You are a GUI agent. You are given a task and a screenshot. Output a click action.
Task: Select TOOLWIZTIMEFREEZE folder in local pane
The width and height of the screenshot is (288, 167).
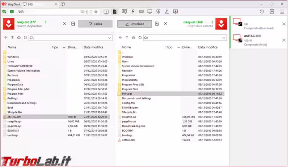click(57, 66)
